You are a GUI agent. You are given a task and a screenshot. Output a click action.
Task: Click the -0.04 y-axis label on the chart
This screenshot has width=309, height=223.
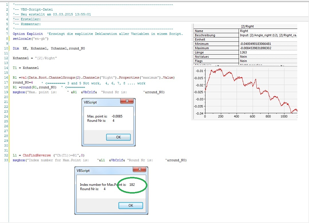[x=199, y=114]
